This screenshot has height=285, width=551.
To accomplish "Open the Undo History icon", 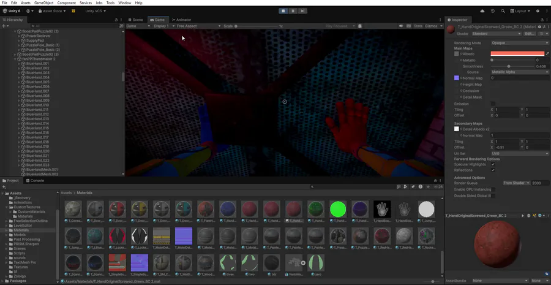I will 493,11.
